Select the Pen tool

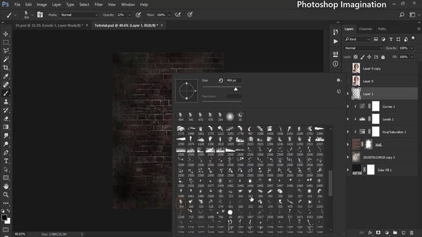pos(6,153)
